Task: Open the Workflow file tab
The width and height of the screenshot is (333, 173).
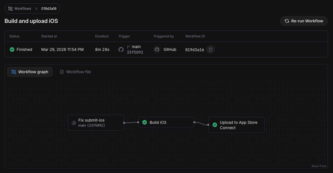Action: click(x=75, y=72)
